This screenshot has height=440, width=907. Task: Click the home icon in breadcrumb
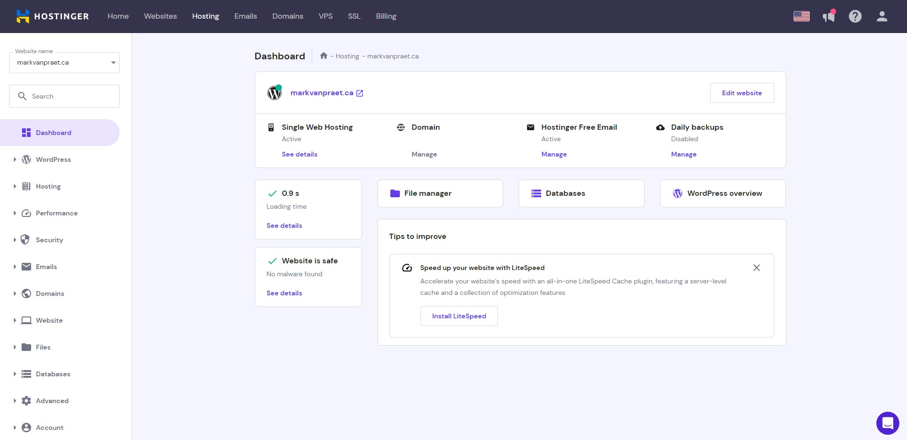pos(324,56)
